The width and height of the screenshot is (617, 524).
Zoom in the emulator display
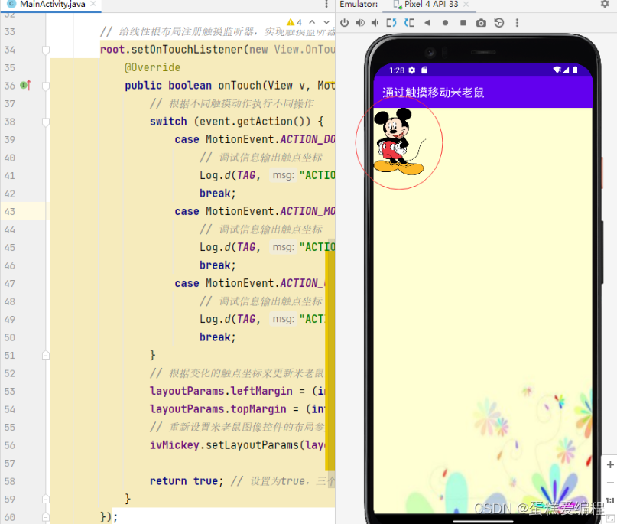(610, 464)
